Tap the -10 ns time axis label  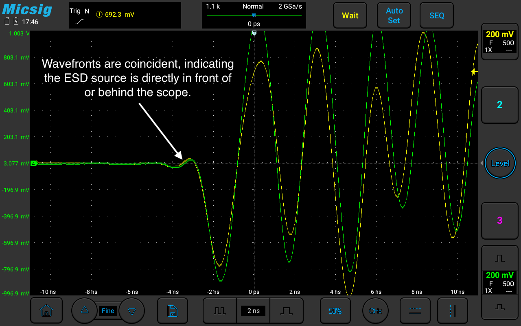48,292
